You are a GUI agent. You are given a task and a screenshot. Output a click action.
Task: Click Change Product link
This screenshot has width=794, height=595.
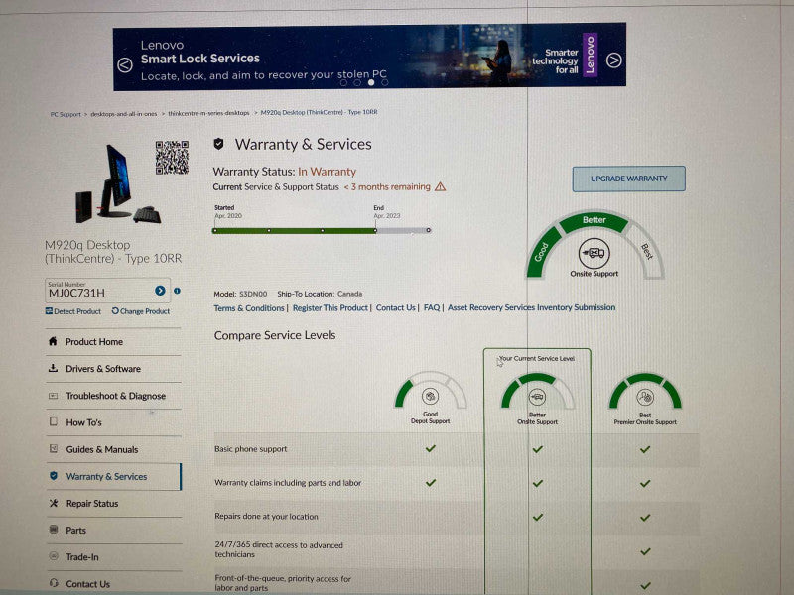coord(141,311)
